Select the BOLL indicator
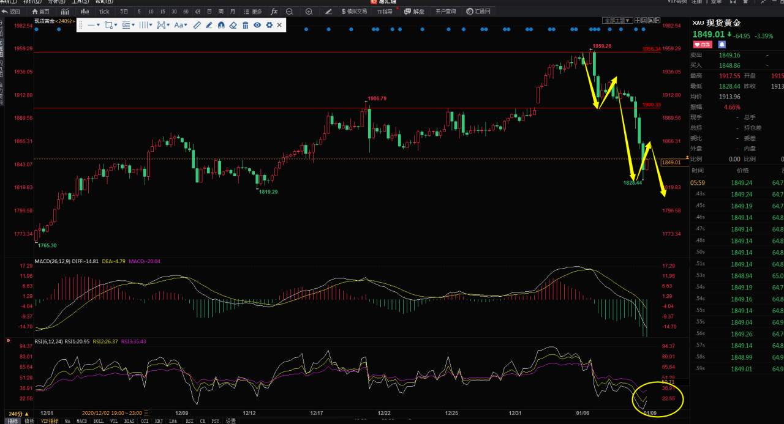The height and width of the screenshot is (424, 784). click(99, 421)
